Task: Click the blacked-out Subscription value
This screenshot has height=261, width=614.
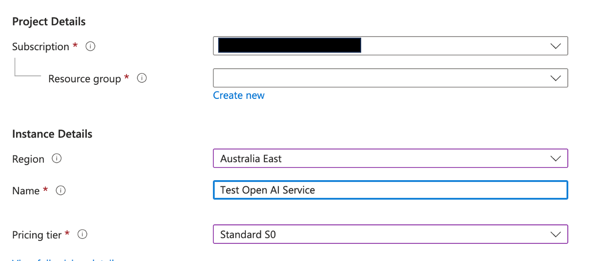Action: (x=290, y=46)
